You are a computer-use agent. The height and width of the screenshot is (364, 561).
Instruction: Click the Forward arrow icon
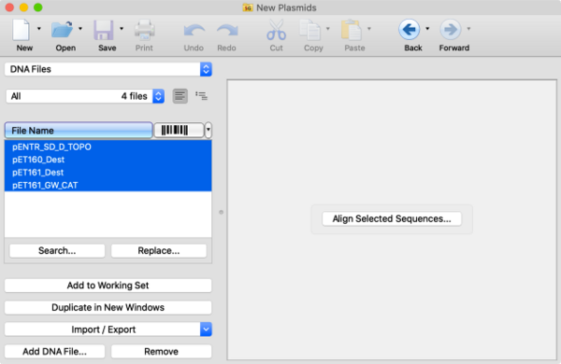[450, 30]
